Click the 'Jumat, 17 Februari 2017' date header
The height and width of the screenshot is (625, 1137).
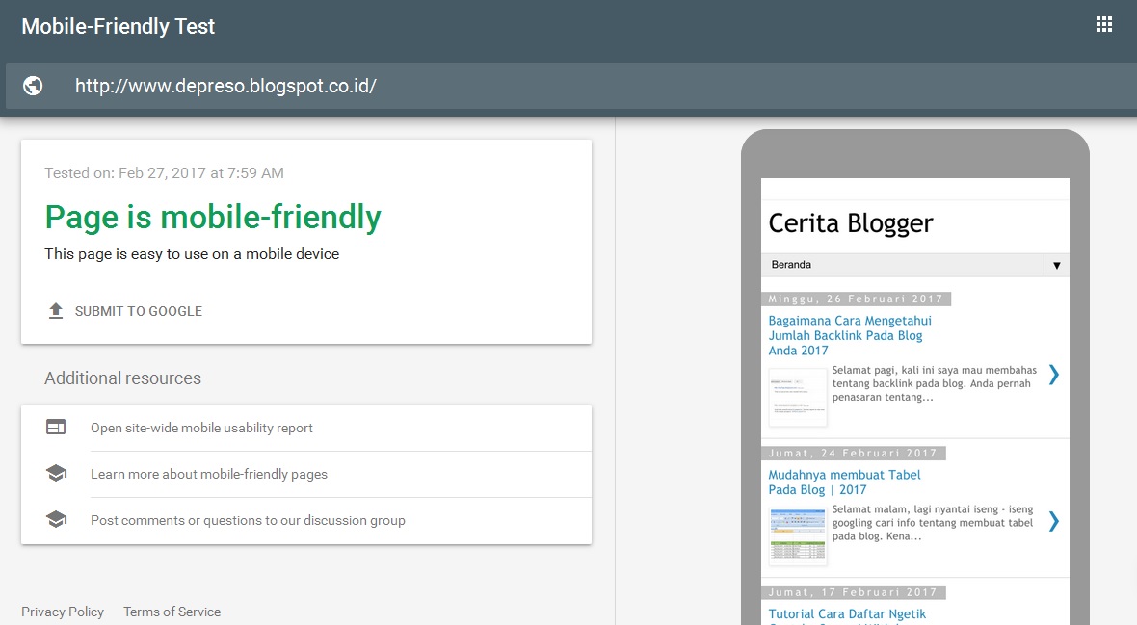[x=854, y=592]
